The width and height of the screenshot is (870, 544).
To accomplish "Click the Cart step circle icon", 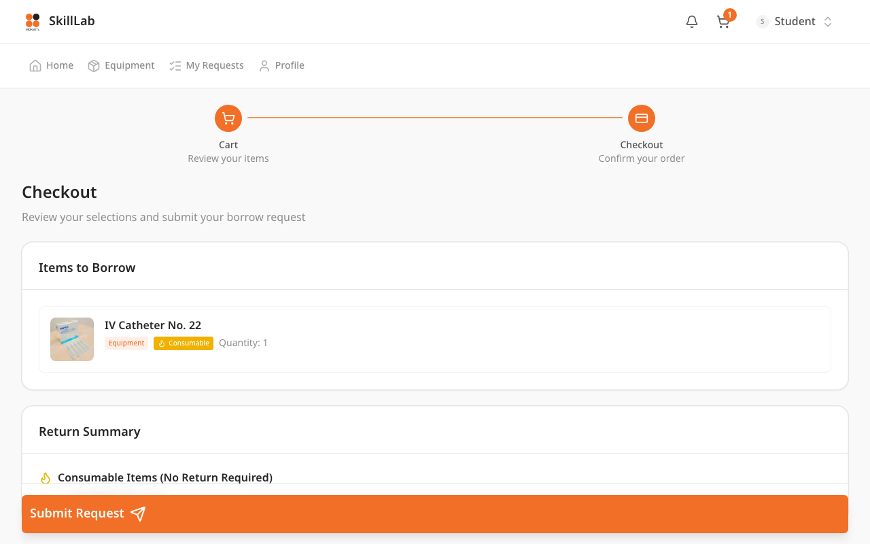I will click(x=228, y=118).
